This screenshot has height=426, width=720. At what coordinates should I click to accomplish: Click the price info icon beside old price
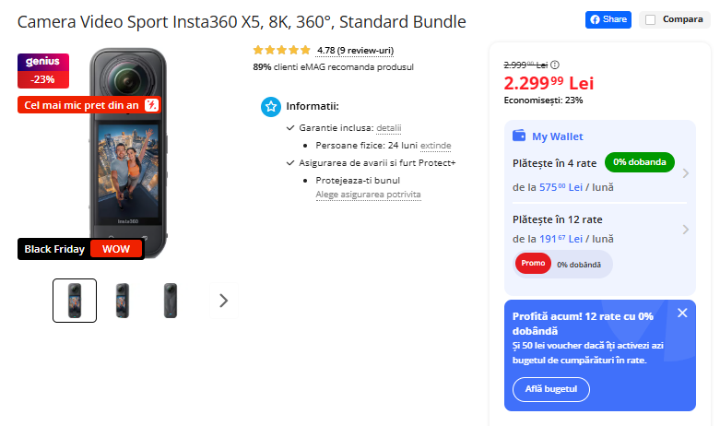coord(555,65)
